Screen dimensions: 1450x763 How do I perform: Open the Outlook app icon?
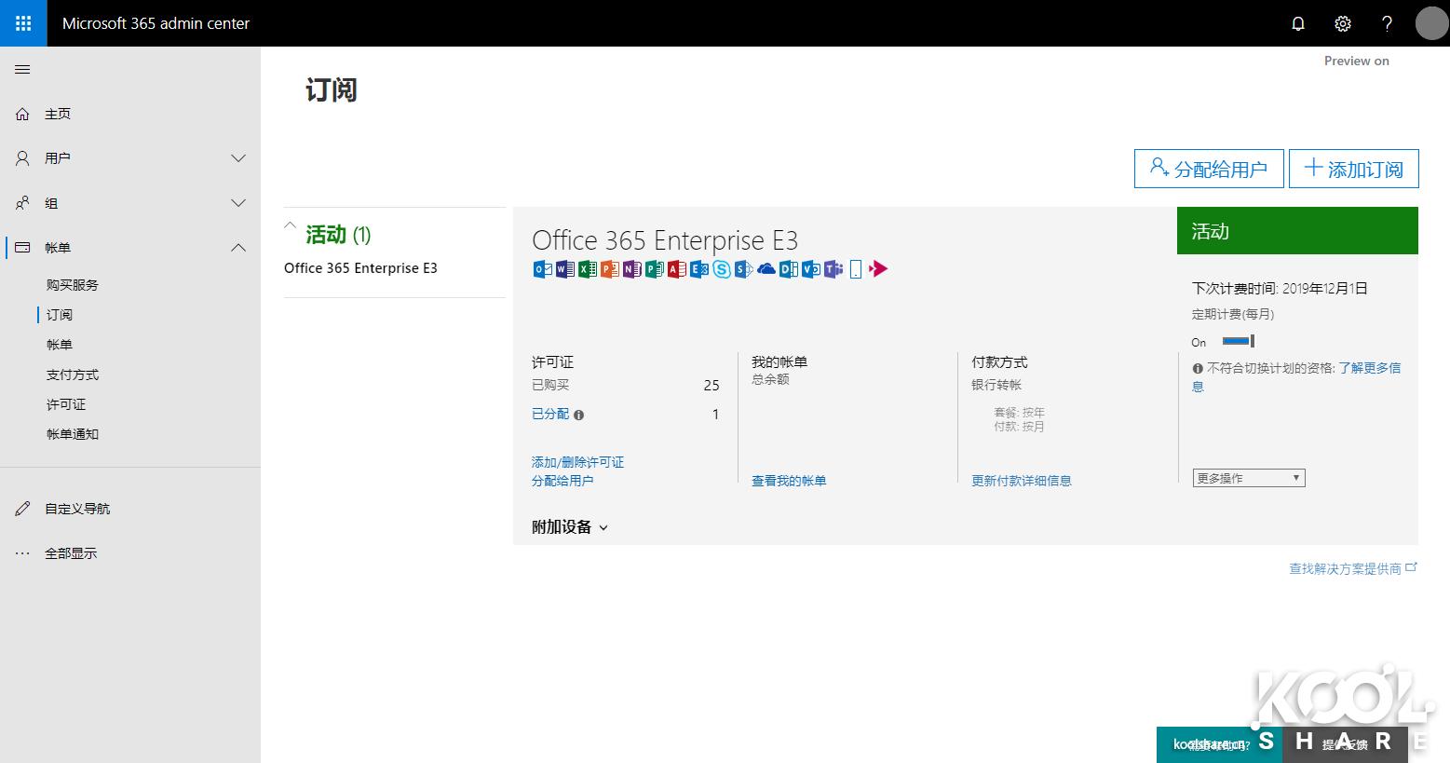pyautogui.click(x=541, y=269)
